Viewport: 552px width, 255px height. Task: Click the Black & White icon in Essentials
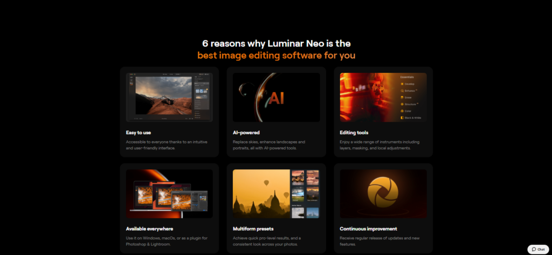pyautogui.click(x=402, y=118)
